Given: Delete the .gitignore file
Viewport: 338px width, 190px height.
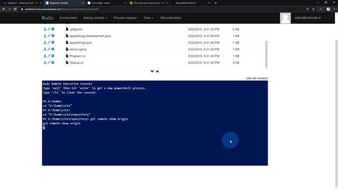Looking at the screenshot, I should click(x=53, y=29).
